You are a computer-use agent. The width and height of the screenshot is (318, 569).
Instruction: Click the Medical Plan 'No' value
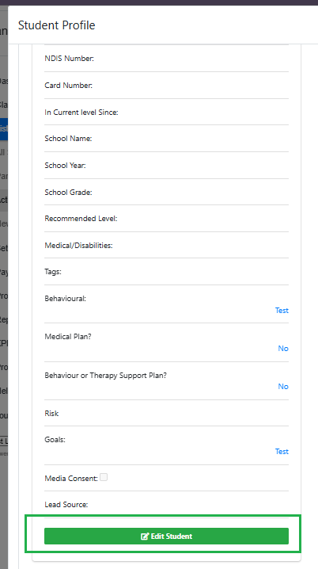[283, 349]
